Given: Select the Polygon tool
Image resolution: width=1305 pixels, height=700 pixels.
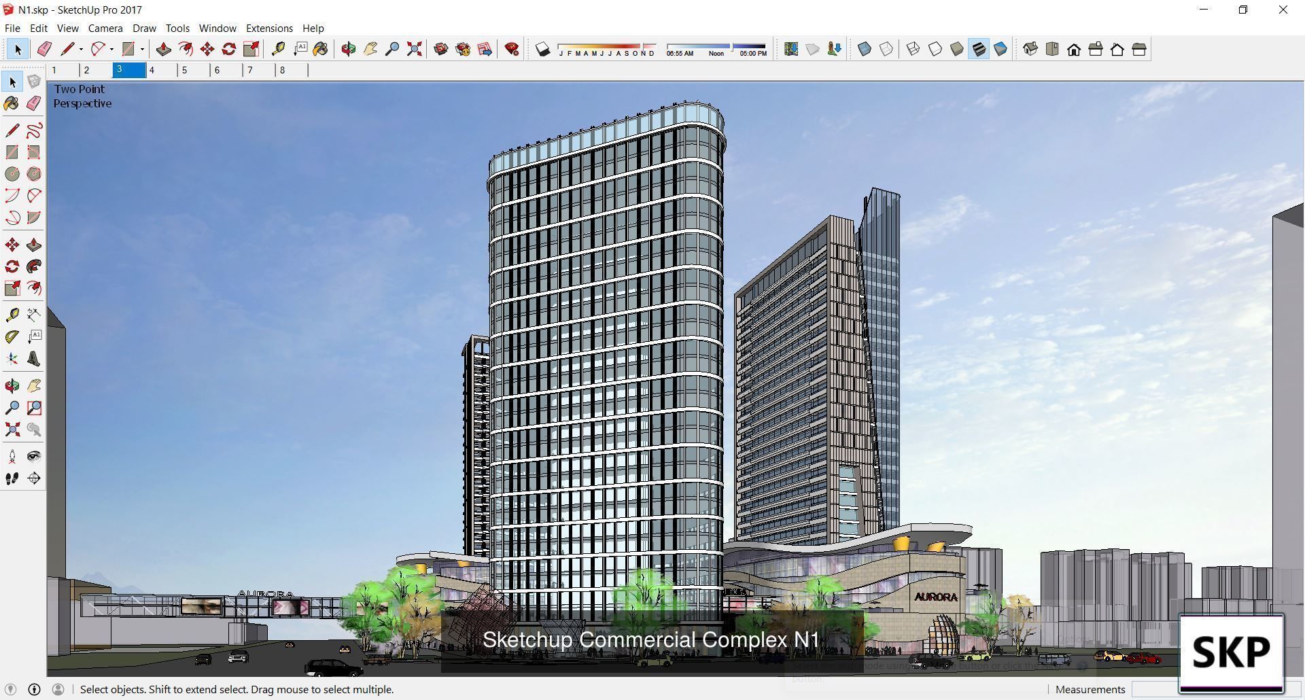Looking at the screenshot, I should 34,174.
